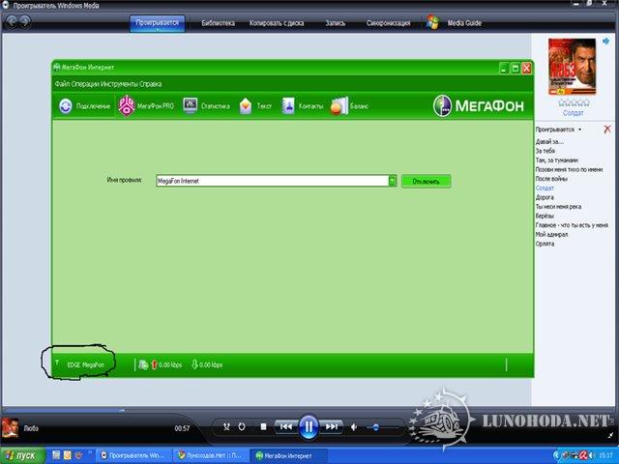The image size is (619, 464).
Task: Toggle repeat mode in Media Player
Action: 242,426
